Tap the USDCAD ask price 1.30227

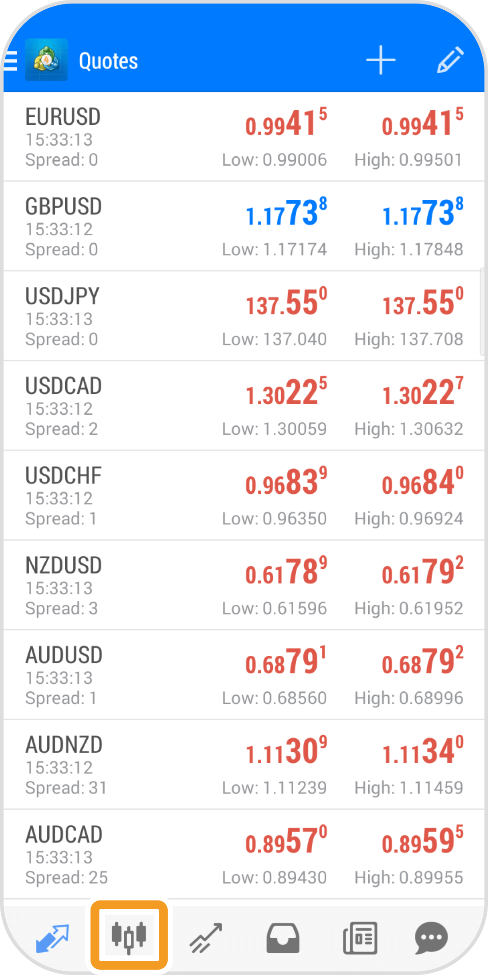point(423,392)
